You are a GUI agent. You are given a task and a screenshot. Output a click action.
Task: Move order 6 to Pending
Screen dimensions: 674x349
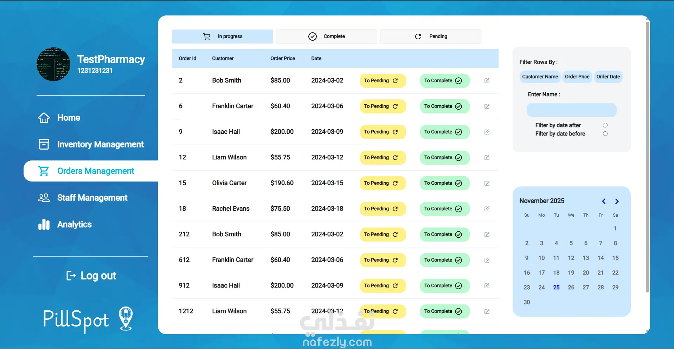tap(383, 106)
